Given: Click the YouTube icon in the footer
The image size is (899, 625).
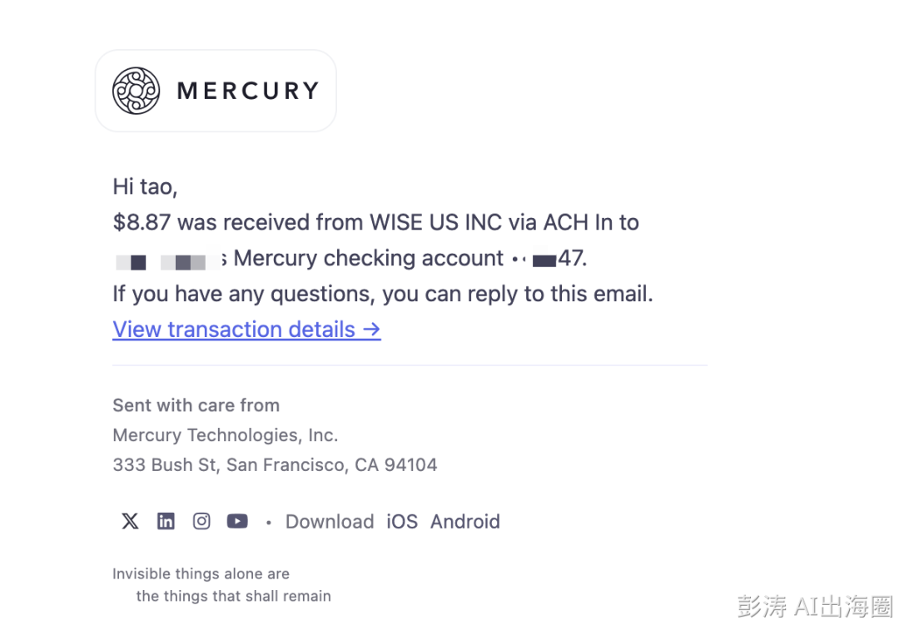Looking at the screenshot, I should (237, 521).
